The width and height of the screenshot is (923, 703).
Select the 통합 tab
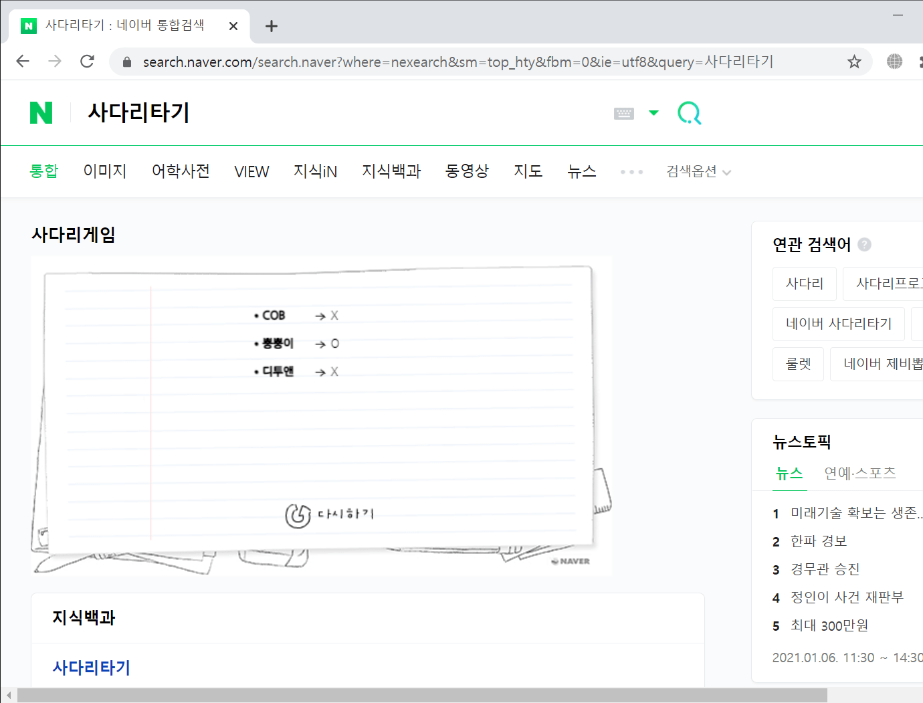pyautogui.click(x=44, y=171)
